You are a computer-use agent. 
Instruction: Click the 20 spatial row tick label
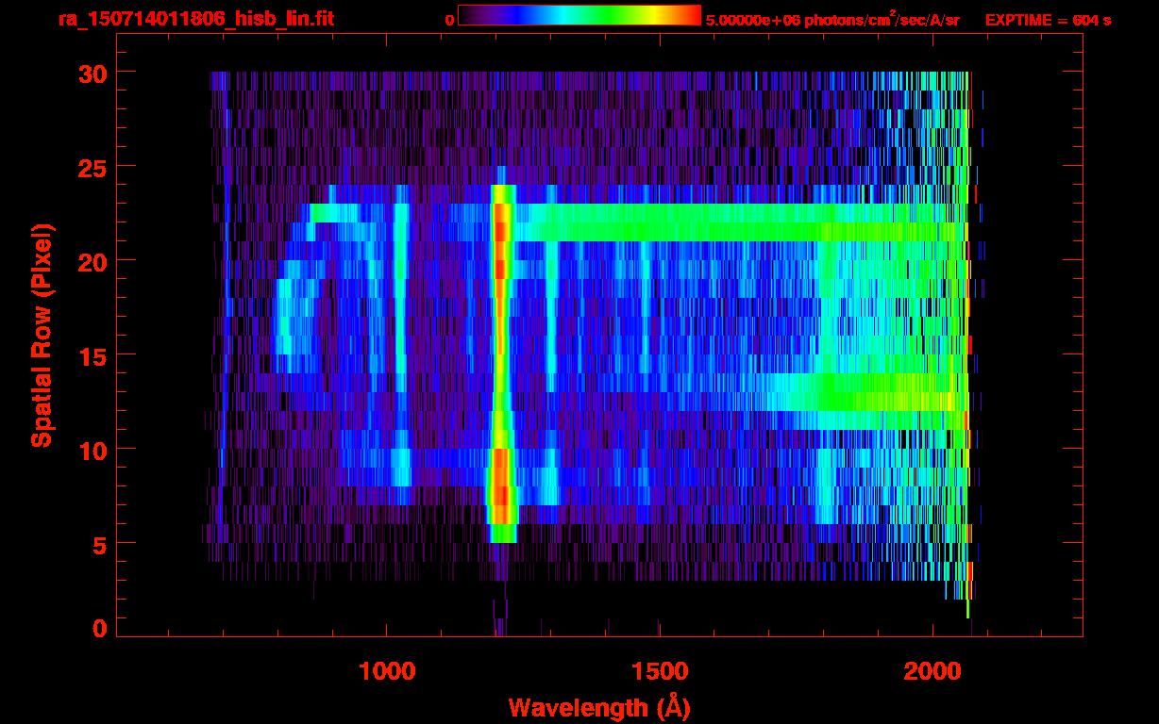92,260
